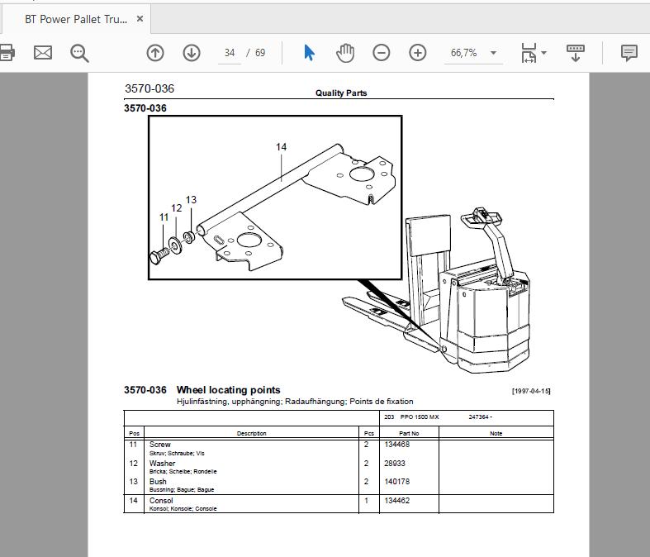The height and width of the screenshot is (557, 650).
Task: Zoom out with minus icon
Action: 381,53
